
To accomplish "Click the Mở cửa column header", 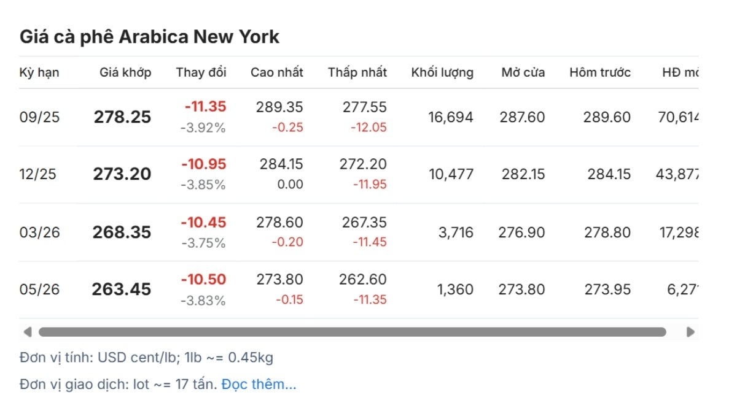I will point(523,72).
